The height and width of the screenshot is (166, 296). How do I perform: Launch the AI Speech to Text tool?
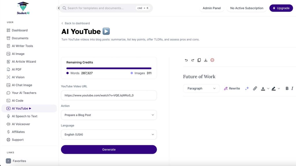(x=25, y=116)
